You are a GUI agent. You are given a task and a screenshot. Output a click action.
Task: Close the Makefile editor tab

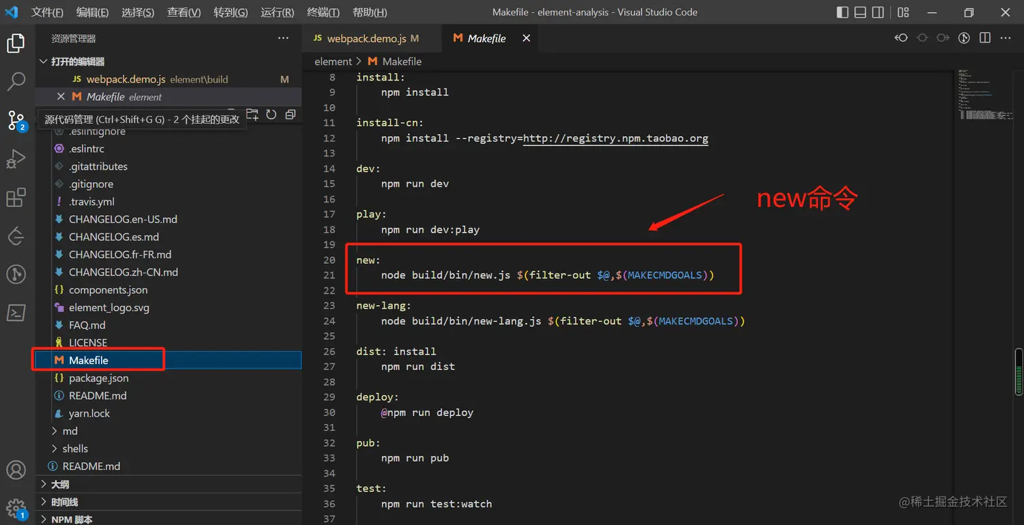click(526, 39)
